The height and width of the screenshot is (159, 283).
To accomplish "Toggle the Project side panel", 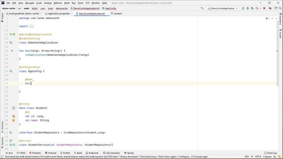I will pyautogui.click(x=2, y=18).
